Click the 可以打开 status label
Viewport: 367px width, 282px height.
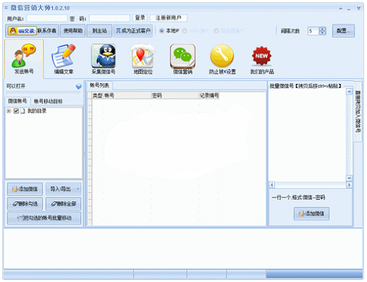[x=16, y=86]
